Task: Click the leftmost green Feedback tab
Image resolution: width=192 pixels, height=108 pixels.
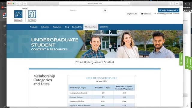Action: pos(181,59)
